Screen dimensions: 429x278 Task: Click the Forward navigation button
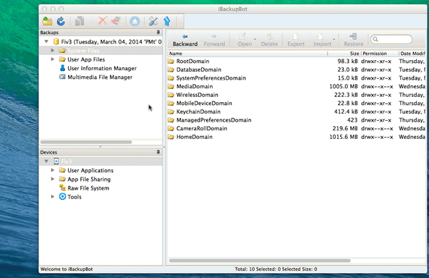pyautogui.click(x=214, y=41)
